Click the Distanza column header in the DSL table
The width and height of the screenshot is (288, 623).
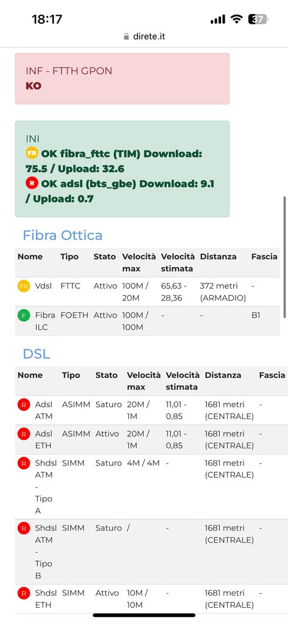(x=223, y=375)
